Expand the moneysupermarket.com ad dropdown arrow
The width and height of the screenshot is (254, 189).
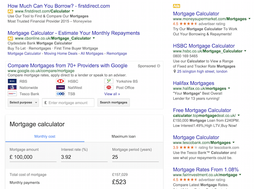click(x=249, y=19)
